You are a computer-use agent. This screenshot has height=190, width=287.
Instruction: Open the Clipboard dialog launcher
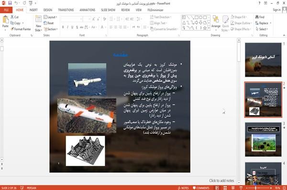pos(32,35)
